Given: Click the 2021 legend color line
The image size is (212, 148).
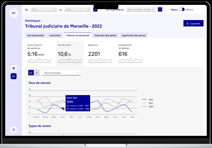Looking at the screenshot, I should point(144,103).
